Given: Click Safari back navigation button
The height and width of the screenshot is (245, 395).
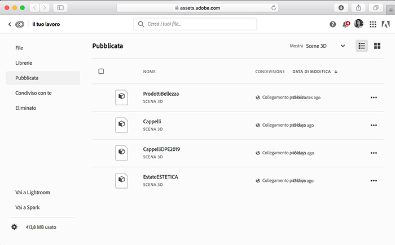Looking at the screenshot, I should (x=34, y=8).
